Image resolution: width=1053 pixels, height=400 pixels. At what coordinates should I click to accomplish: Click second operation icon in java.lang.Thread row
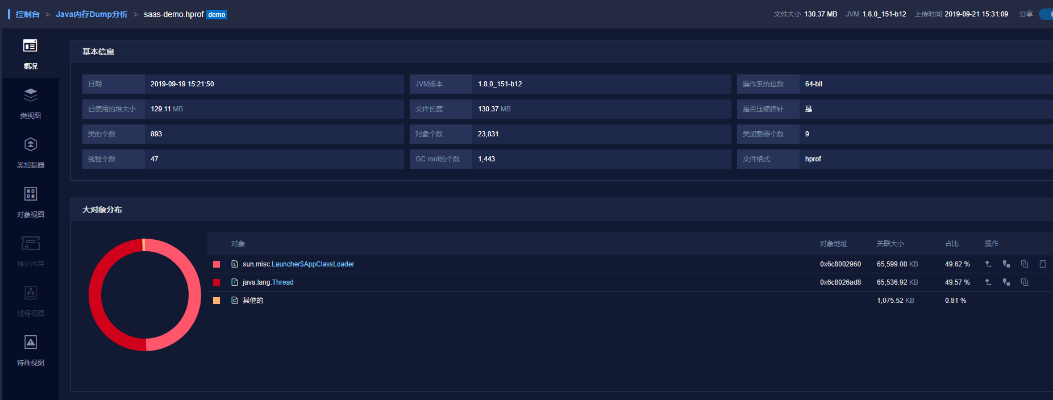tap(1006, 282)
